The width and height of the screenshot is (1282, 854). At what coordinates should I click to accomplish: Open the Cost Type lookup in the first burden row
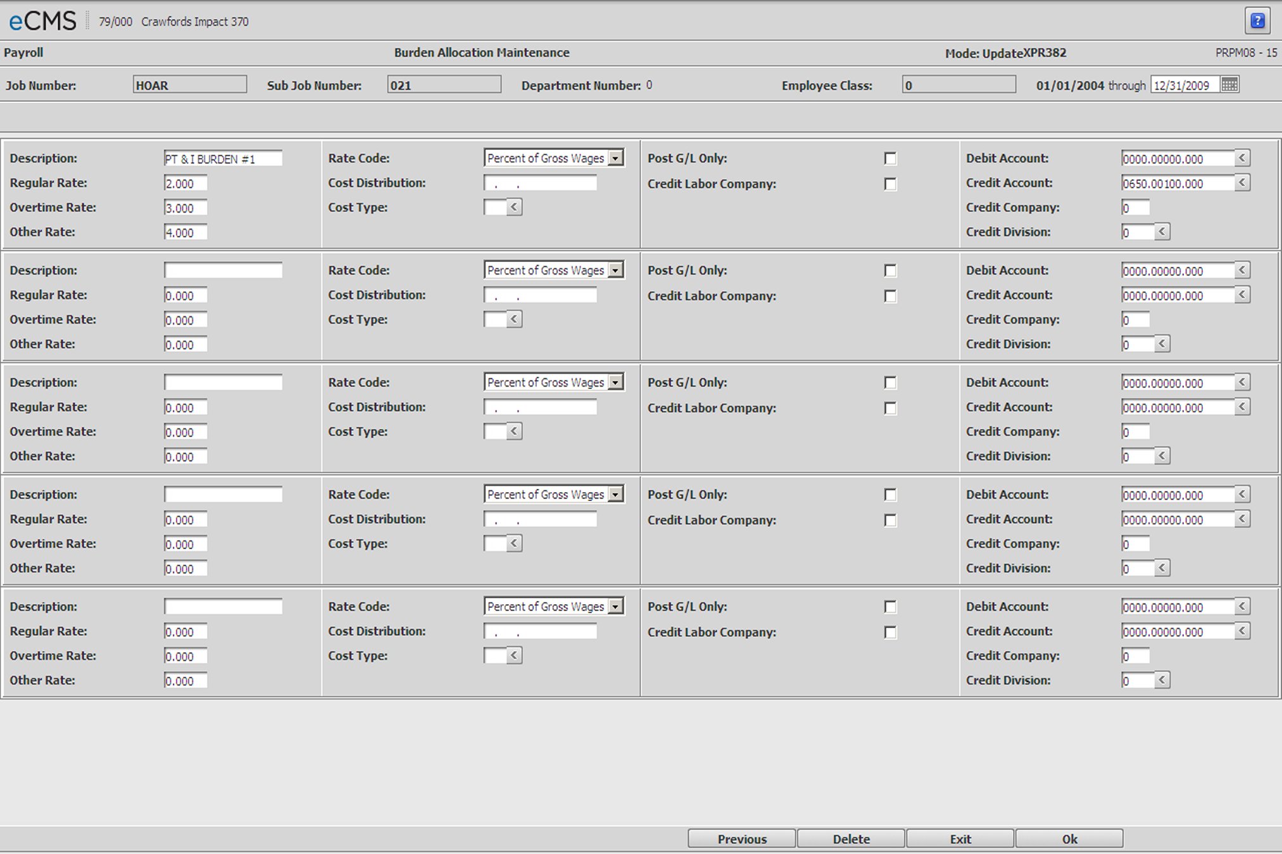point(513,207)
